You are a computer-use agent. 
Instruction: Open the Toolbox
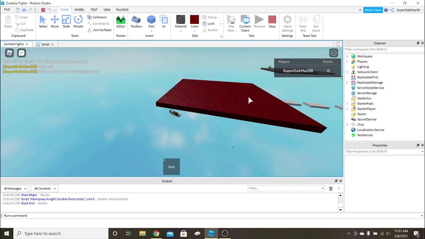click(136, 22)
